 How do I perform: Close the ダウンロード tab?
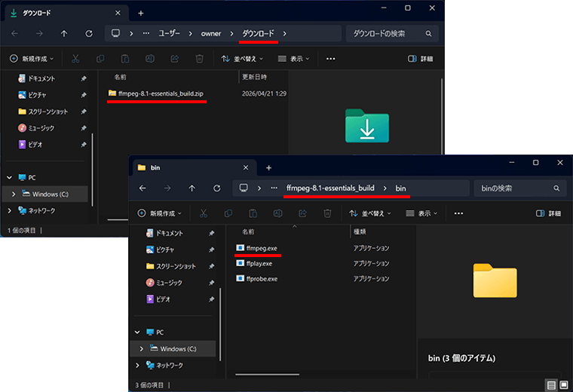(x=118, y=13)
